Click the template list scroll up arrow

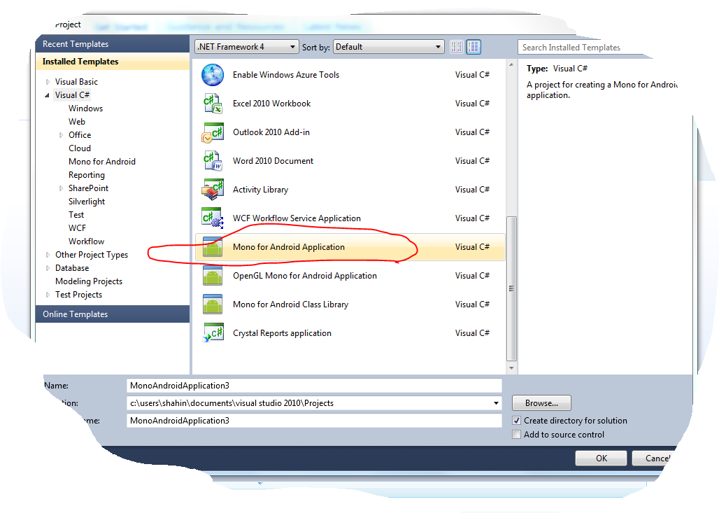[511, 64]
